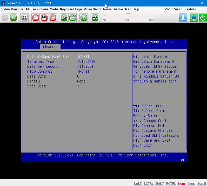Viewport: 207px width, 186px height.
Task: Click the grayed-out Play video button
Action: [x=5, y=18]
